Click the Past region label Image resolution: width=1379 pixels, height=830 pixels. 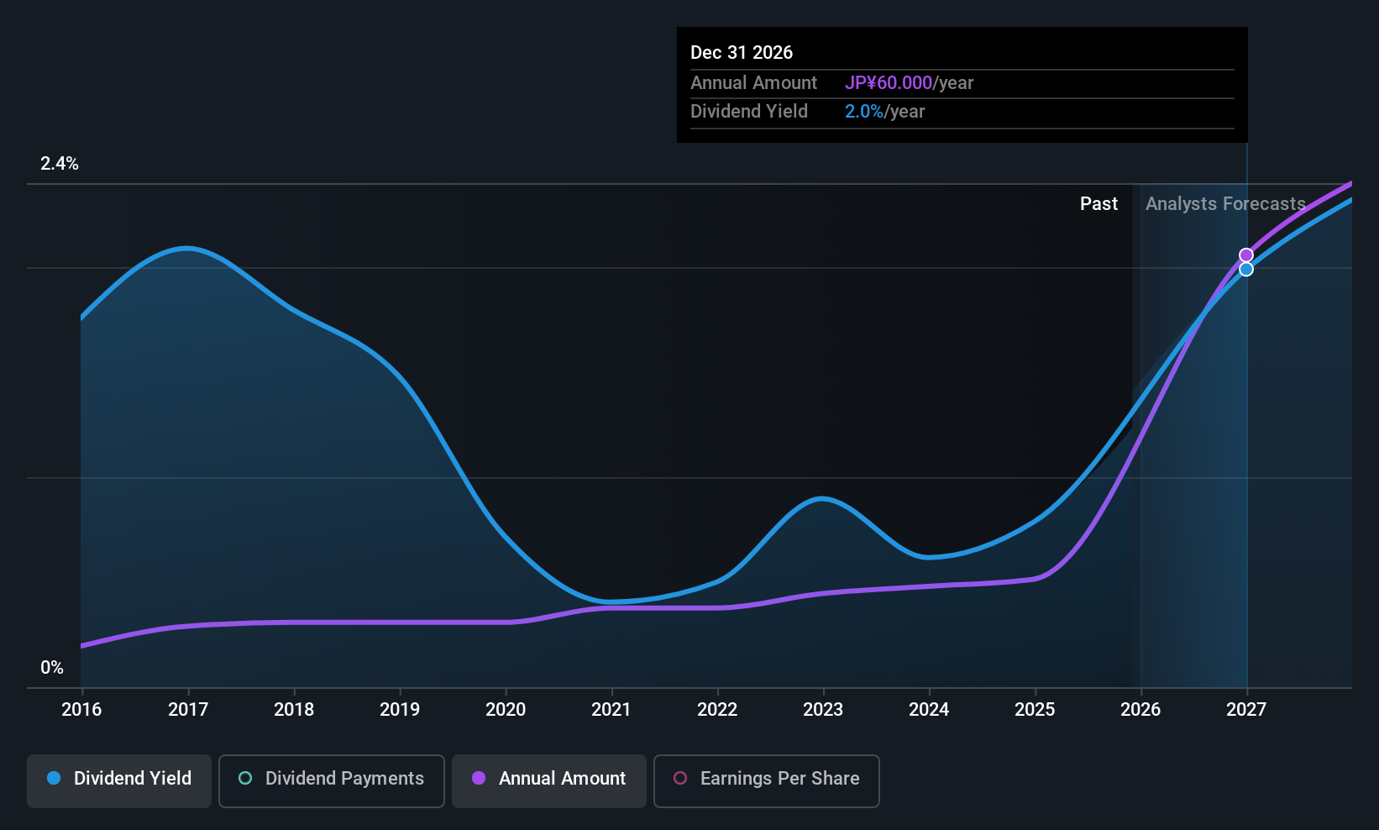click(1098, 203)
